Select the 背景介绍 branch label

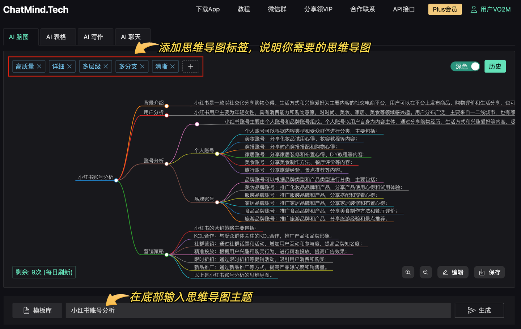click(x=154, y=103)
